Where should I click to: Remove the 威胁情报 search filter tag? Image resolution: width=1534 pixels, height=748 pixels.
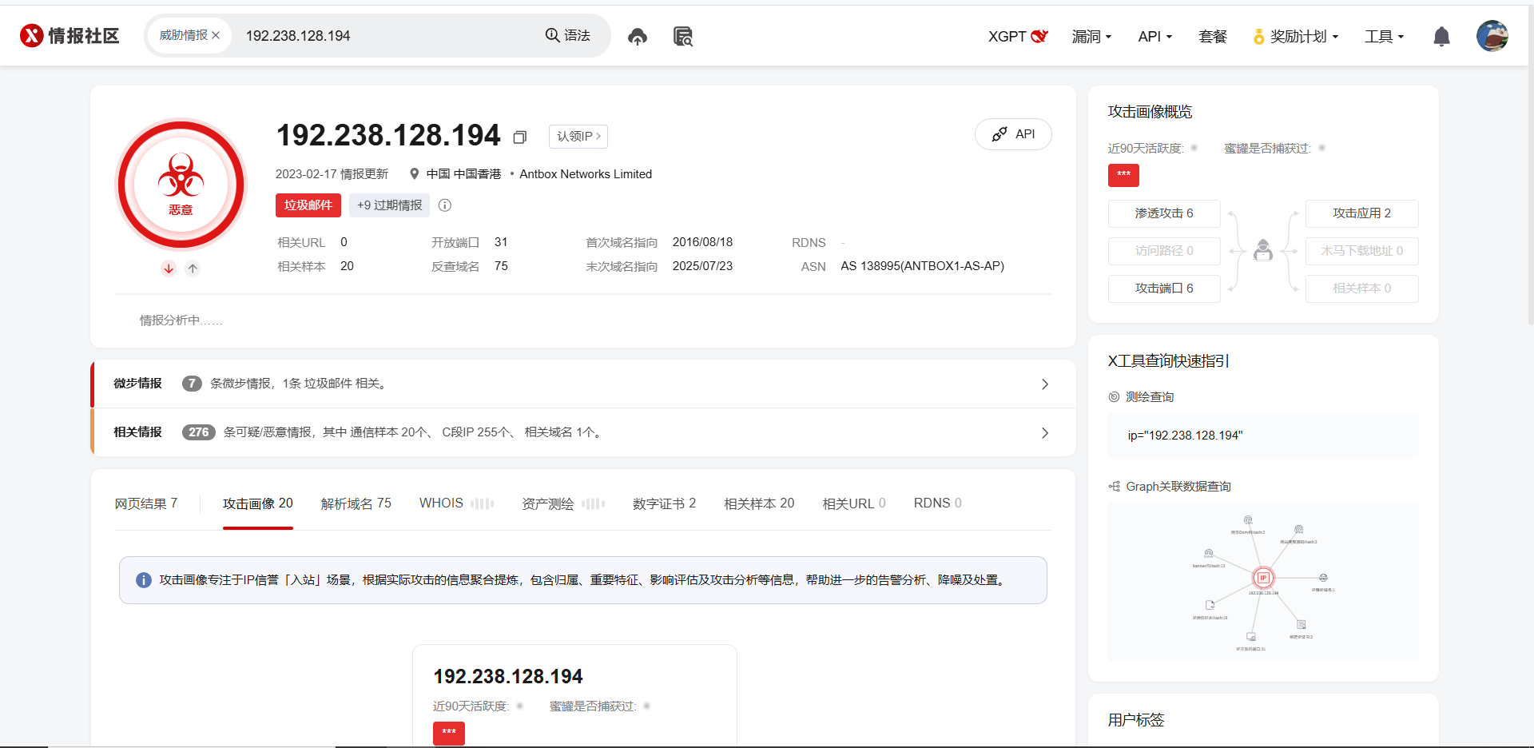point(216,36)
